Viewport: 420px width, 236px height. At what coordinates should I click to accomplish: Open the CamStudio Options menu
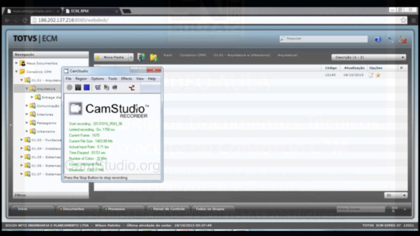pos(97,79)
